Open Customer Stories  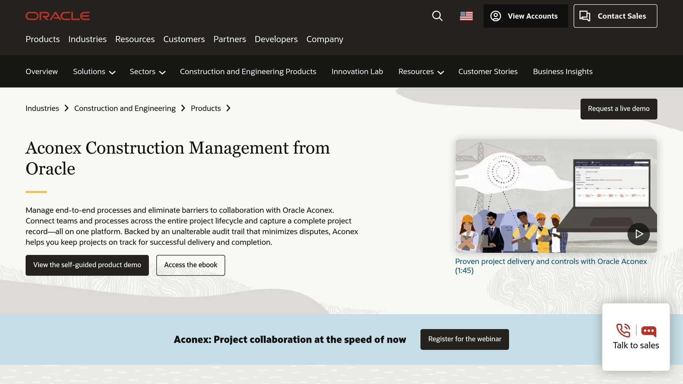[x=488, y=72]
